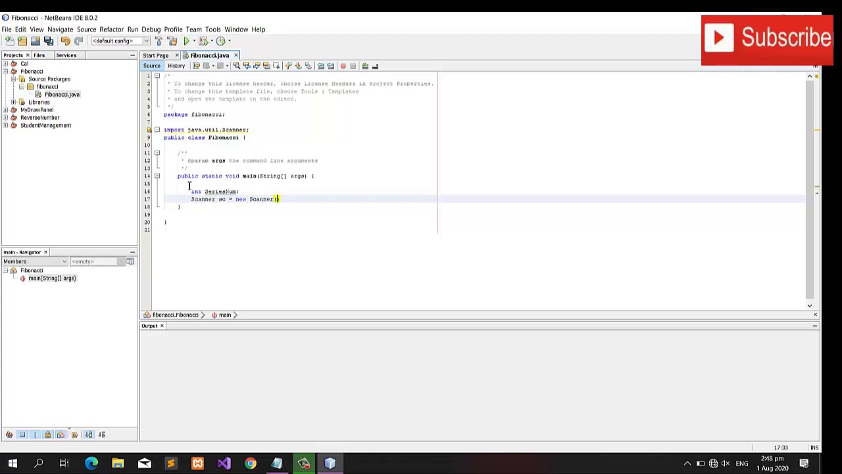Open the empty filter dropdown in Navigator
Viewport: 842px width, 474px height.
pyautogui.click(x=97, y=261)
